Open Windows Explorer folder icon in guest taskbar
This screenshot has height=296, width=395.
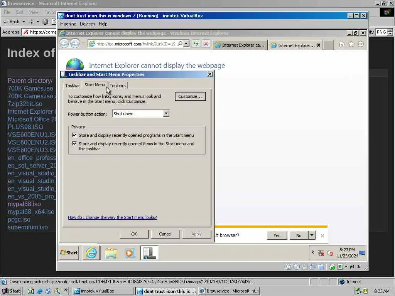(111, 253)
